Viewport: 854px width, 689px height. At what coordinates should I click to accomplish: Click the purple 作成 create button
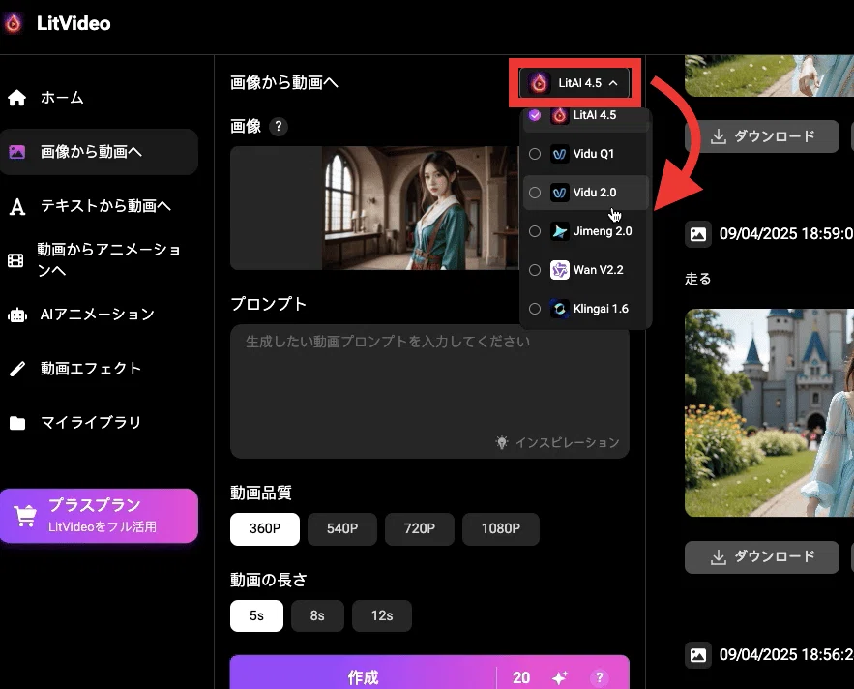pos(364,676)
